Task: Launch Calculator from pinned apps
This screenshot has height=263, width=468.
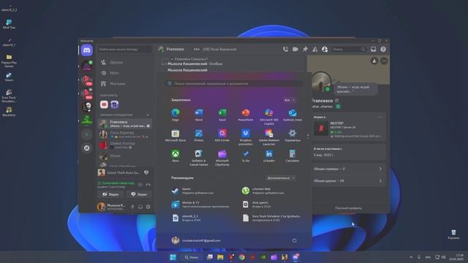Action: (292, 156)
